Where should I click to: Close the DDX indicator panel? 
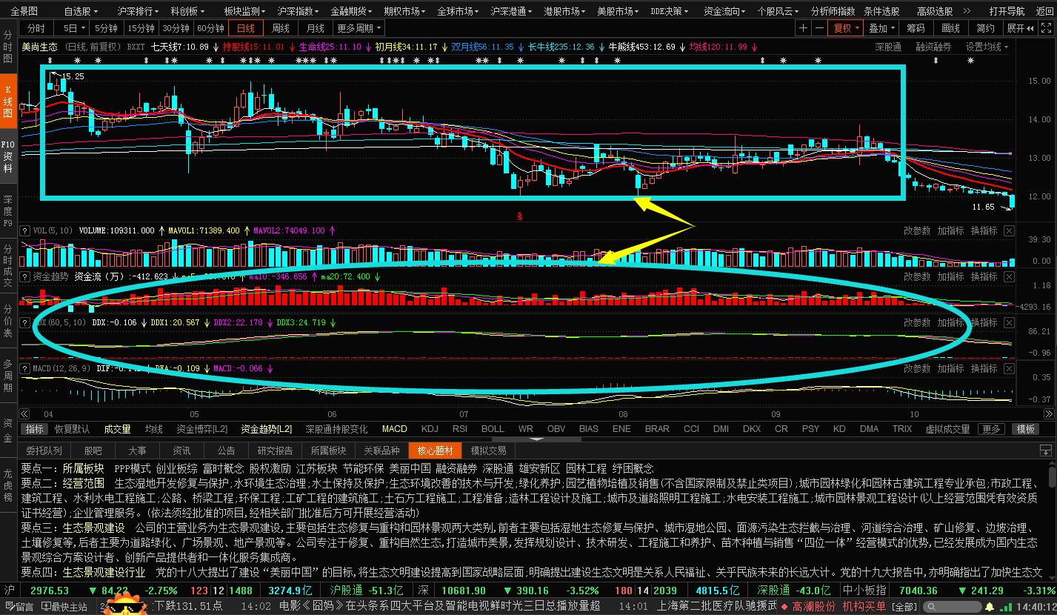coord(1009,322)
